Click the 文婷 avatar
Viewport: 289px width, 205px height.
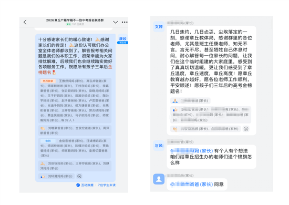[x=159, y=27]
